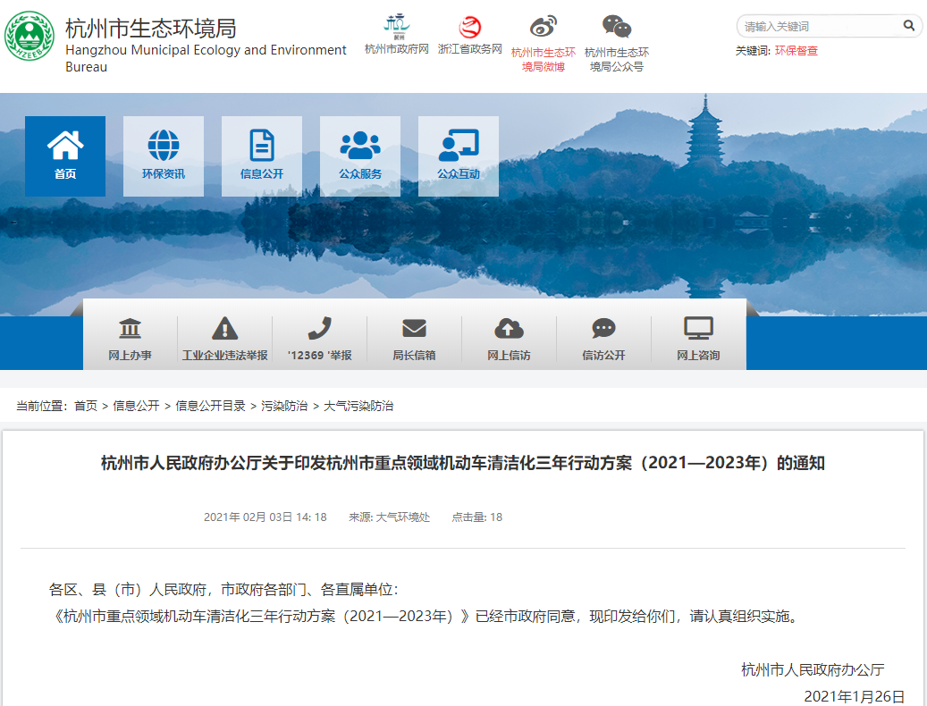Screen dimensions: 927x706
Task: Click the 环保督查 keyword link
Action: coord(796,51)
